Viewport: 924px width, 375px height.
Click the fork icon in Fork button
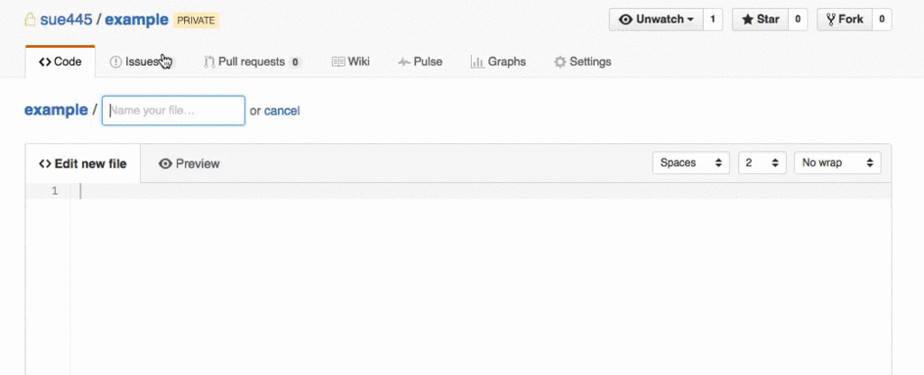[x=831, y=20]
